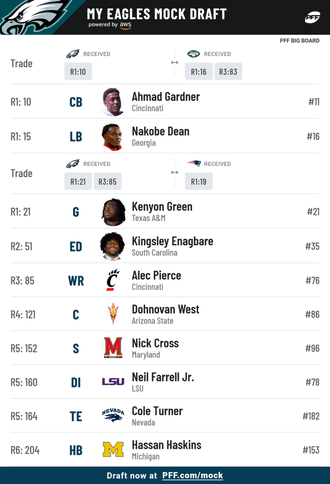Click the Jets logo in first trade
This screenshot has height=484, width=330.
click(194, 54)
